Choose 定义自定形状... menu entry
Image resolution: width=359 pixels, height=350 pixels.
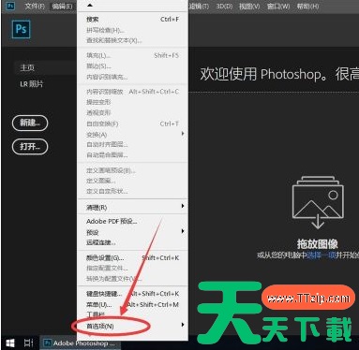point(132,191)
